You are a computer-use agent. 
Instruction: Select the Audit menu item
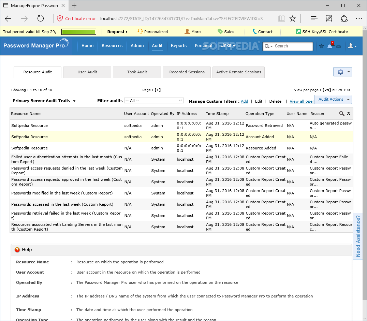157,46
